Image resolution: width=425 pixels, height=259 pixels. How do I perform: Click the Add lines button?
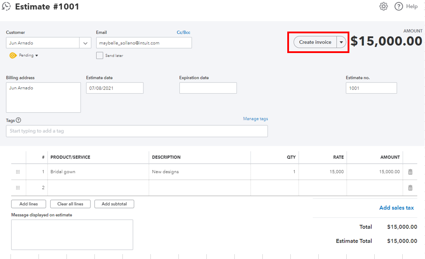click(29, 204)
